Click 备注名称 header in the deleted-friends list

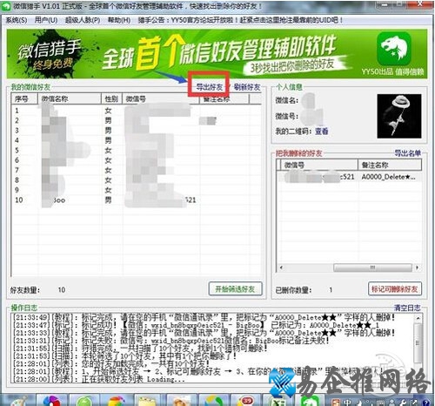click(x=390, y=165)
